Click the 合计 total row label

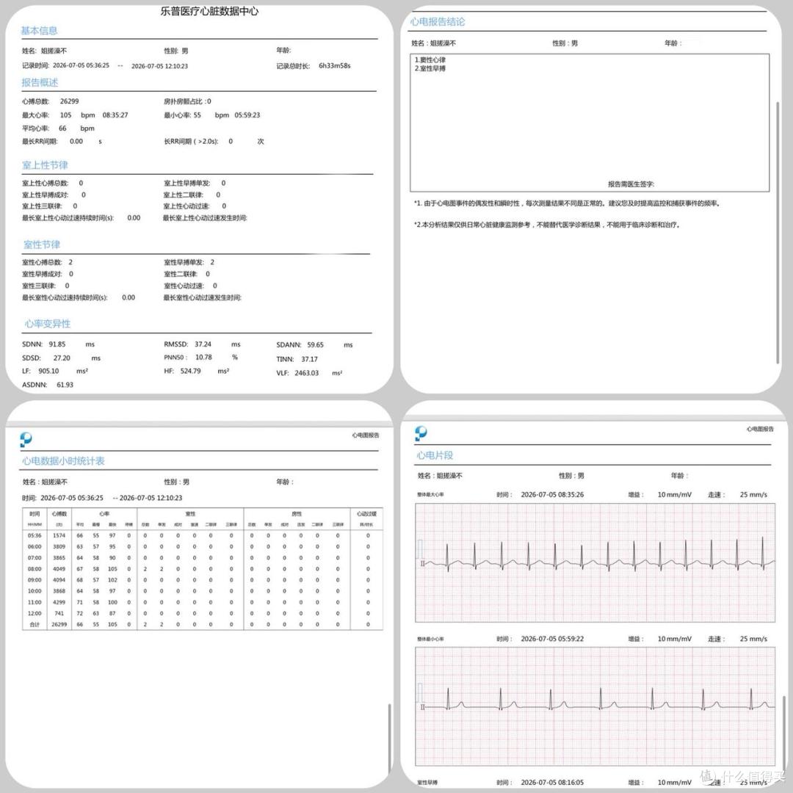click(x=35, y=624)
